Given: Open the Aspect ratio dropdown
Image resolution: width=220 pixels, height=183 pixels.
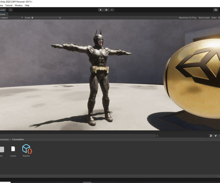Looking at the screenshot, I should pyautogui.click(x=11, y=18).
